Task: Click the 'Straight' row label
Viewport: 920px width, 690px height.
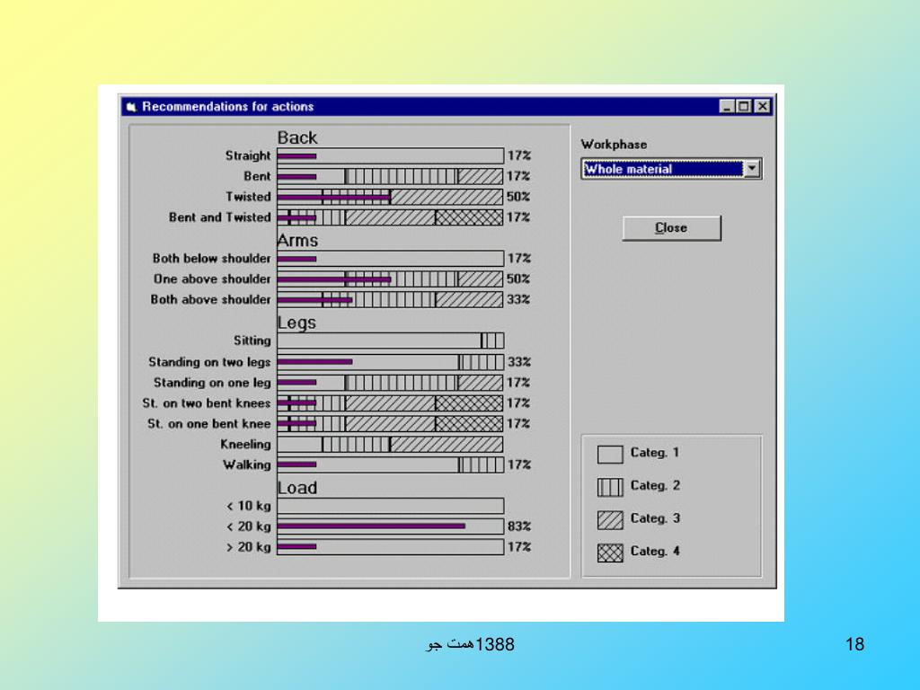Action: 248,155
